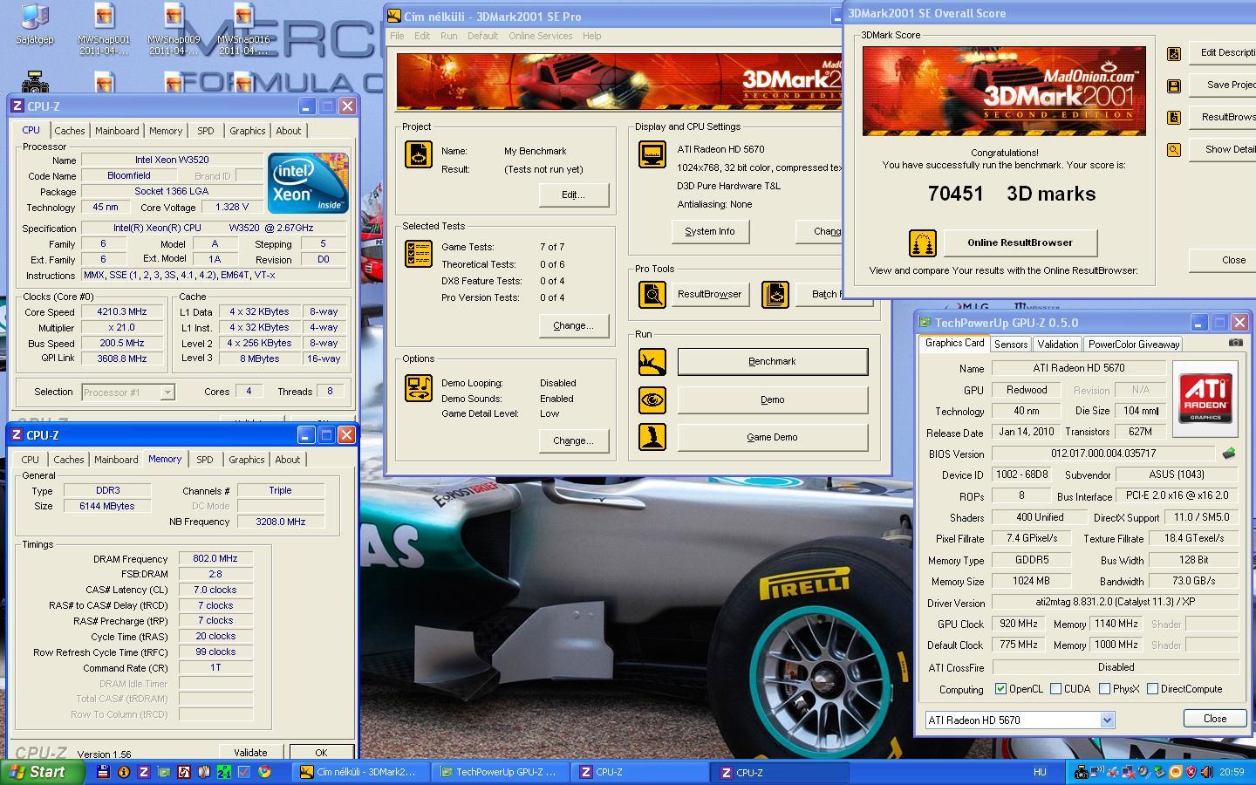This screenshot has height=785, width=1256.
Task: Click the CPU-Z quick launch icon in taskbar
Action: click(143, 772)
